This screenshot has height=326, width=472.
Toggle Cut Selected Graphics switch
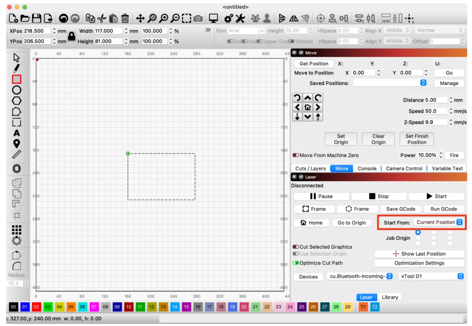(296, 247)
